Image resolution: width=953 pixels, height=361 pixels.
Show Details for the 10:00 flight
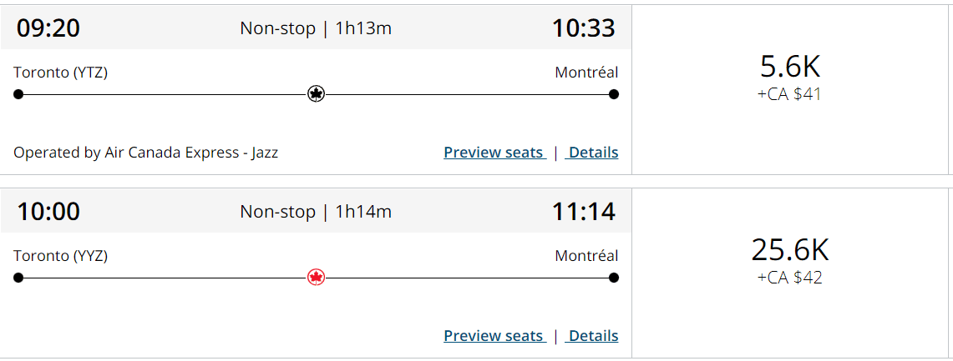tap(593, 336)
